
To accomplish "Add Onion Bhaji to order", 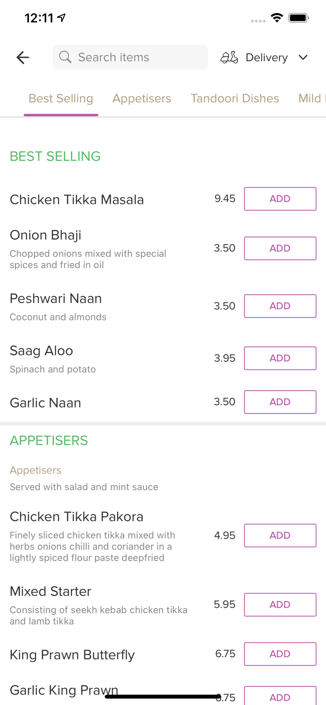I will coord(280,248).
